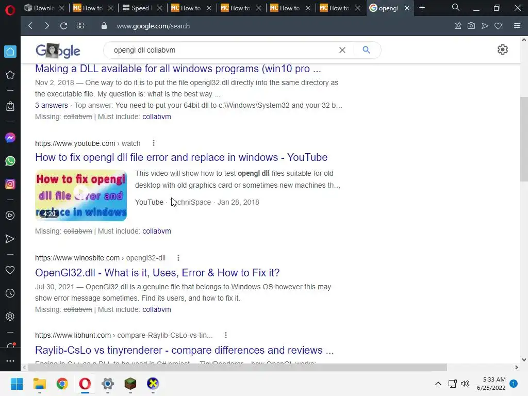Submit search with blue magnifier button
Screen dimensions: 528x396
coord(367,50)
